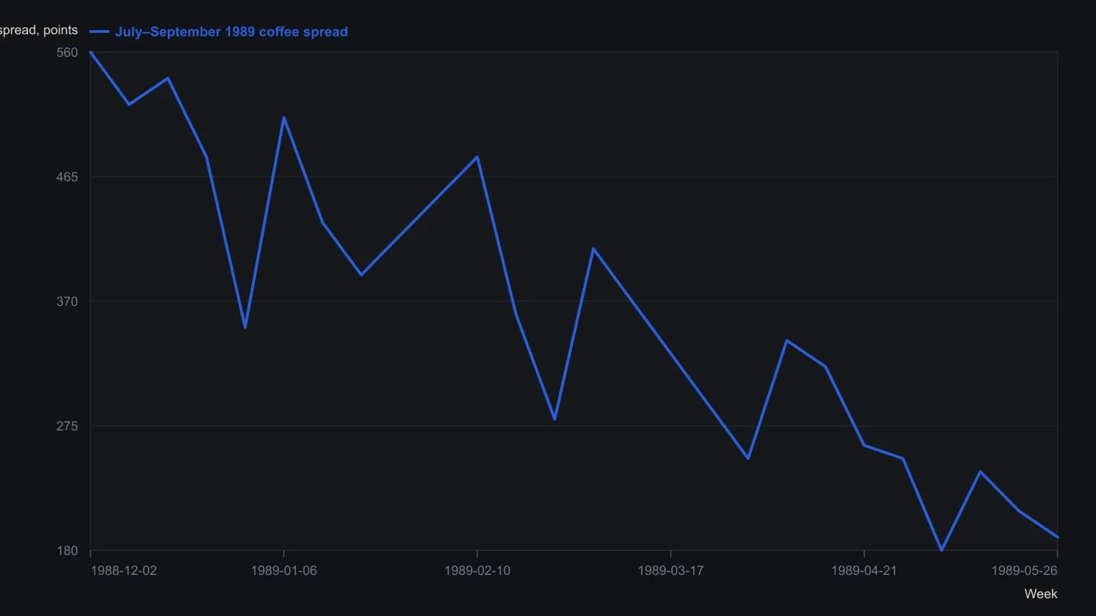Screen dimensions: 1096x616
Task: Click the blue legend line swatch
Action: (x=99, y=31)
